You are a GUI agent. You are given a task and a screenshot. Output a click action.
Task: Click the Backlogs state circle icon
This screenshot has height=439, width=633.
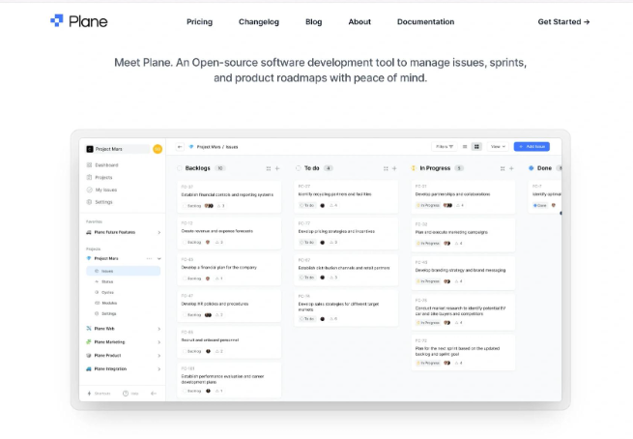pos(180,168)
